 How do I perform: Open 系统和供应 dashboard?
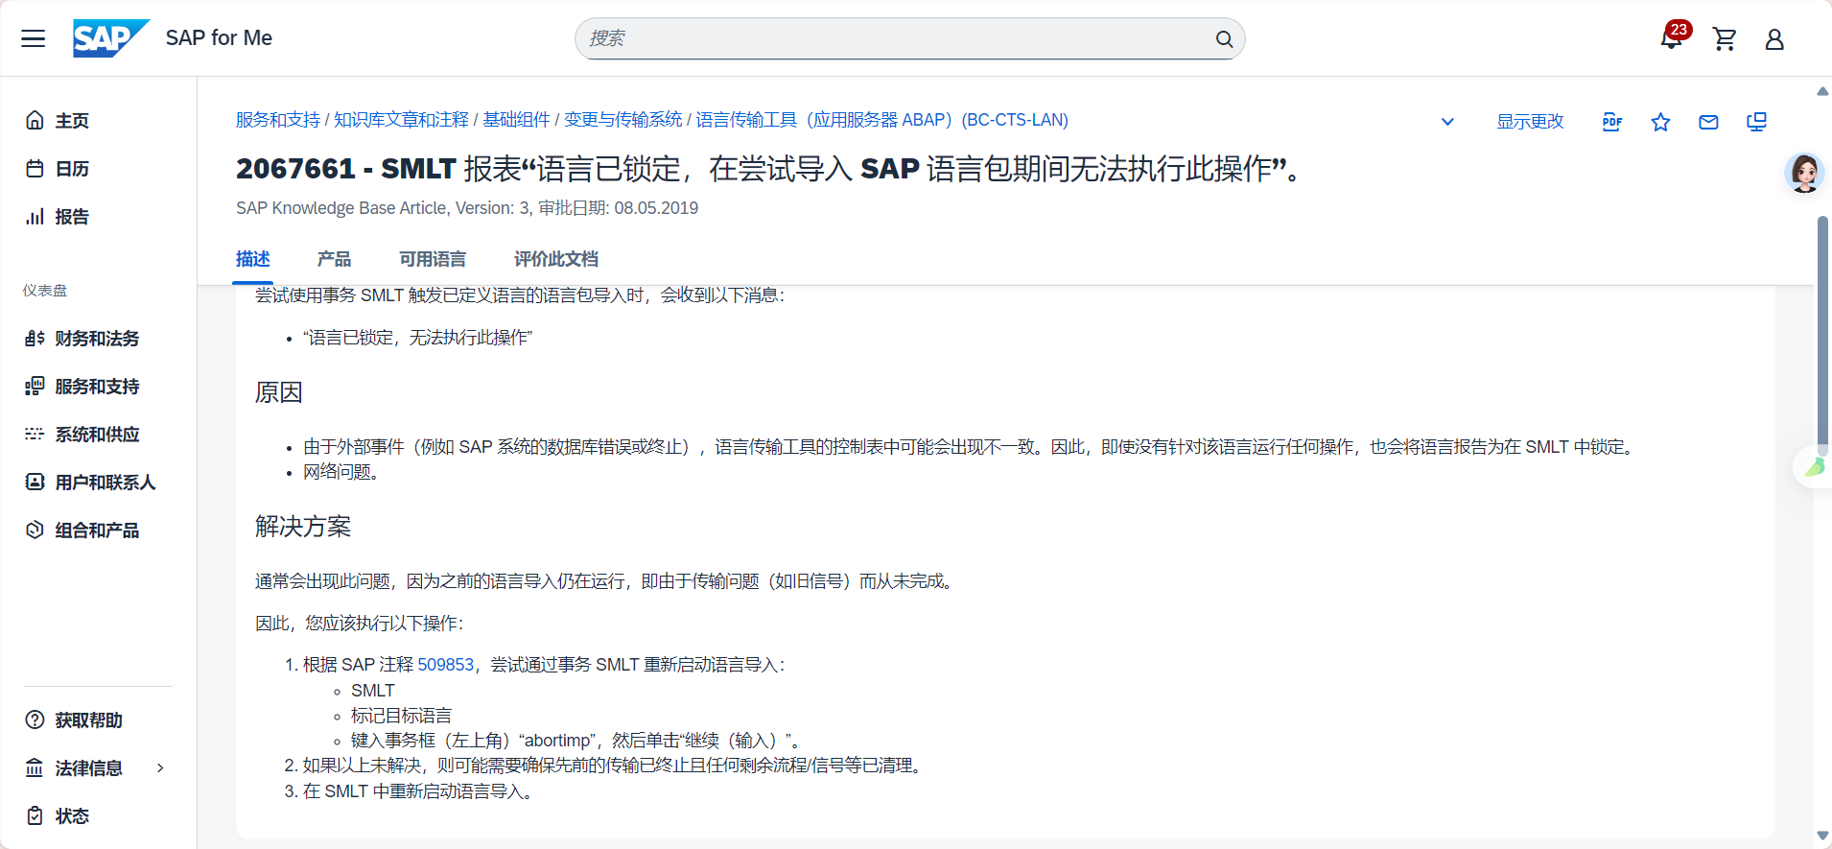click(x=98, y=435)
